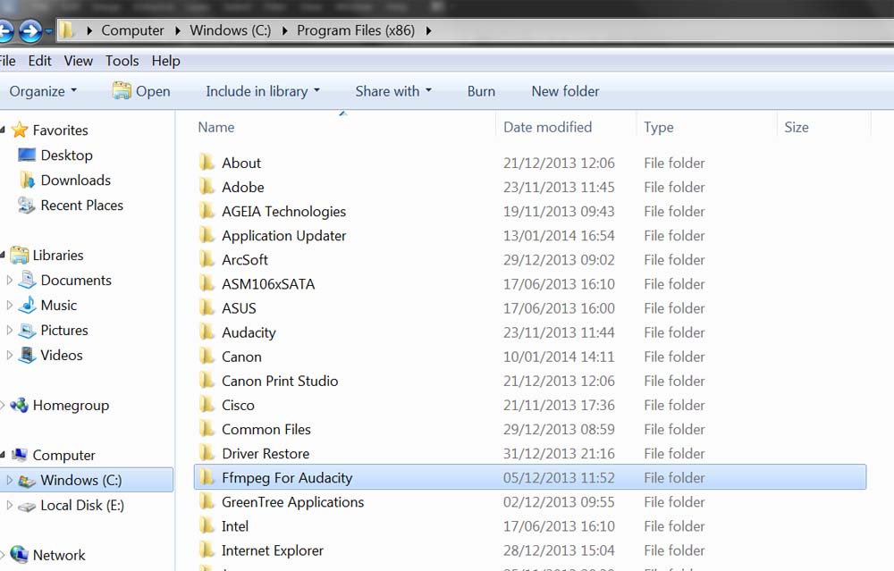Open the Tools menu

[122, 61]
